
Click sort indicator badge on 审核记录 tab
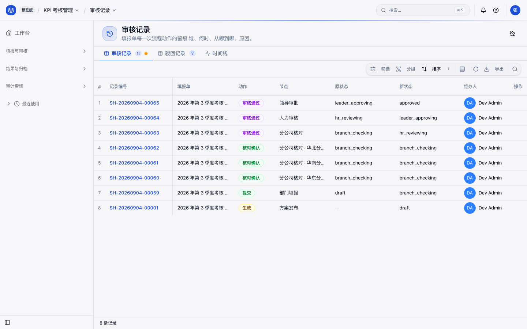[x=138, y=53]
